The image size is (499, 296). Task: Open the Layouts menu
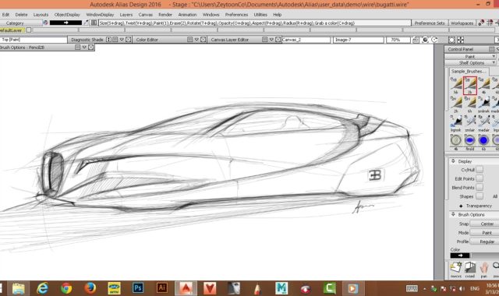[41, 15]
